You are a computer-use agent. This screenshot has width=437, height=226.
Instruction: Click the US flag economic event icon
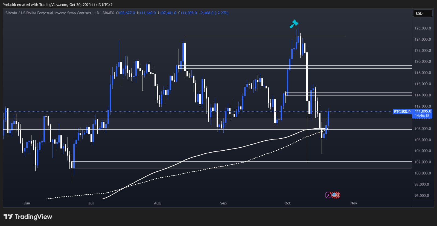point(335,195)
